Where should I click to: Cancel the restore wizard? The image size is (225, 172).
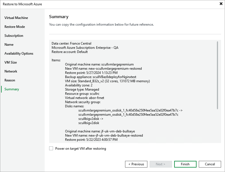click(x=210, y=164)
